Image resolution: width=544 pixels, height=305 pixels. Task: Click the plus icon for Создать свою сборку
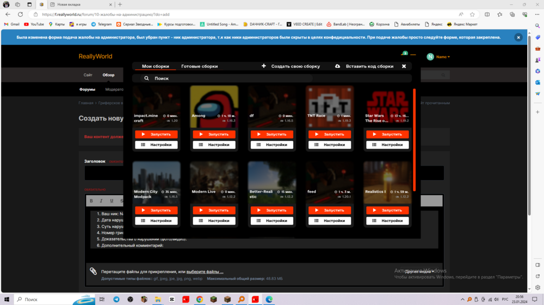pos(264,66)
